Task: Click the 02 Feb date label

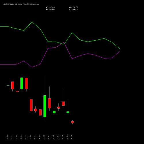Action: pyautogui.click(x=49, y=137)
